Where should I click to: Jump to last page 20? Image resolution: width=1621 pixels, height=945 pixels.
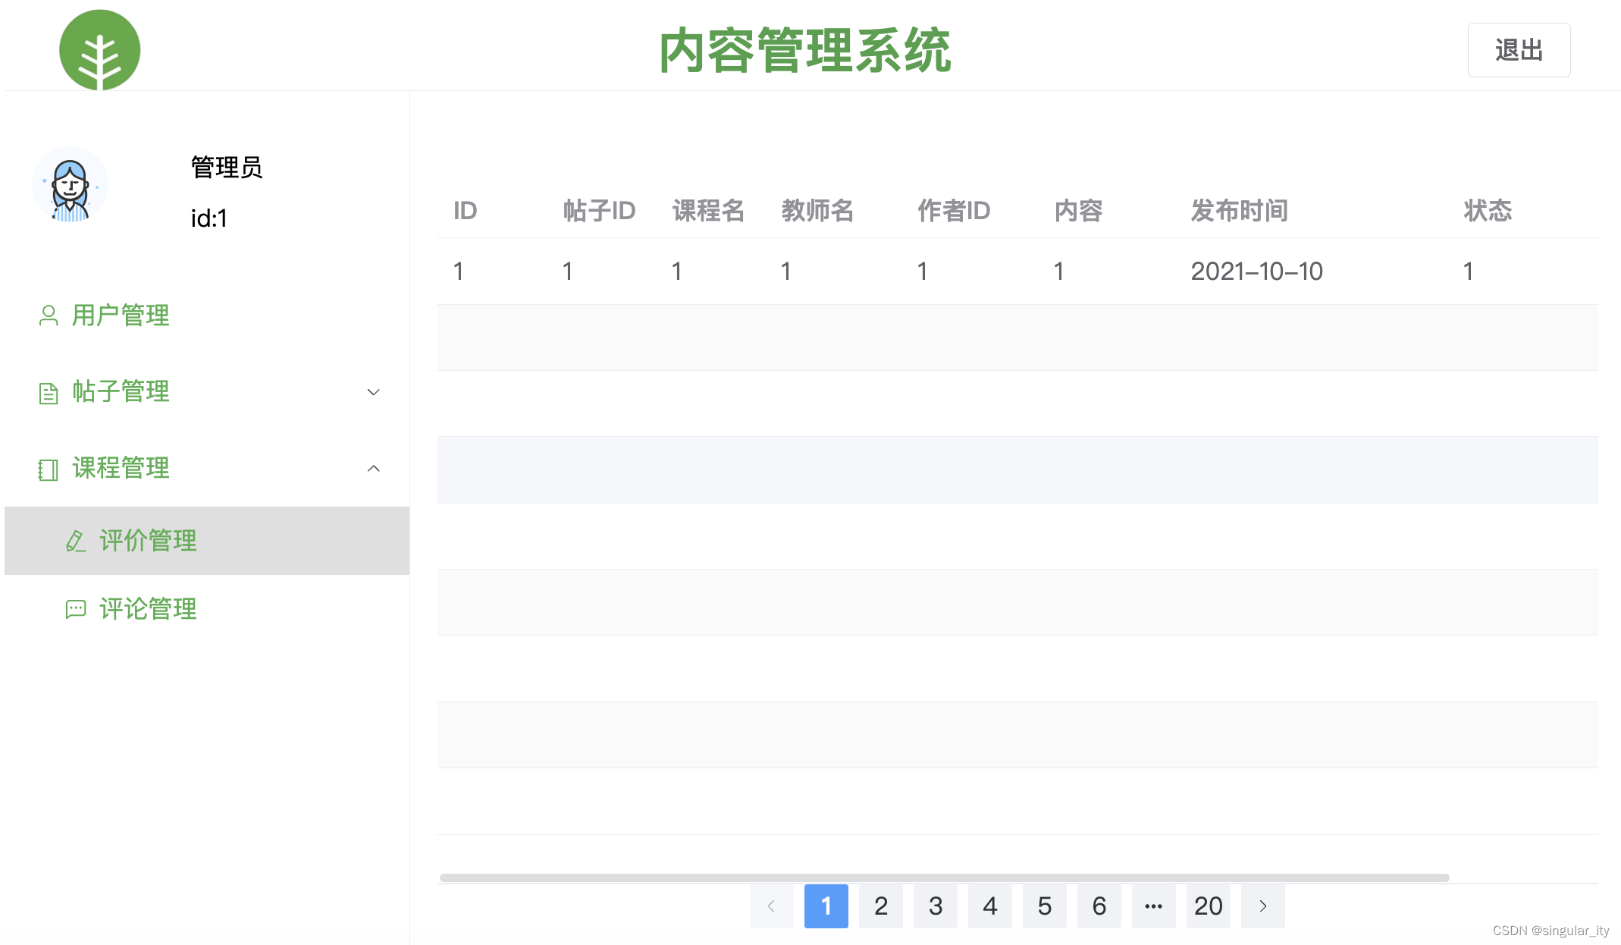[x=1209, y=906]
